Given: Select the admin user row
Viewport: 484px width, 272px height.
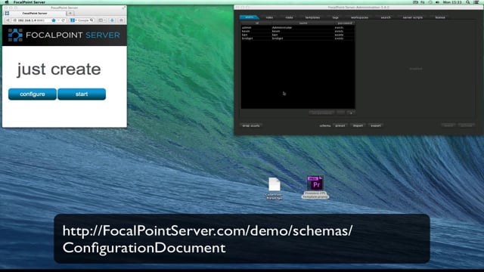Looking at the screenshot, I should point(298,28).
